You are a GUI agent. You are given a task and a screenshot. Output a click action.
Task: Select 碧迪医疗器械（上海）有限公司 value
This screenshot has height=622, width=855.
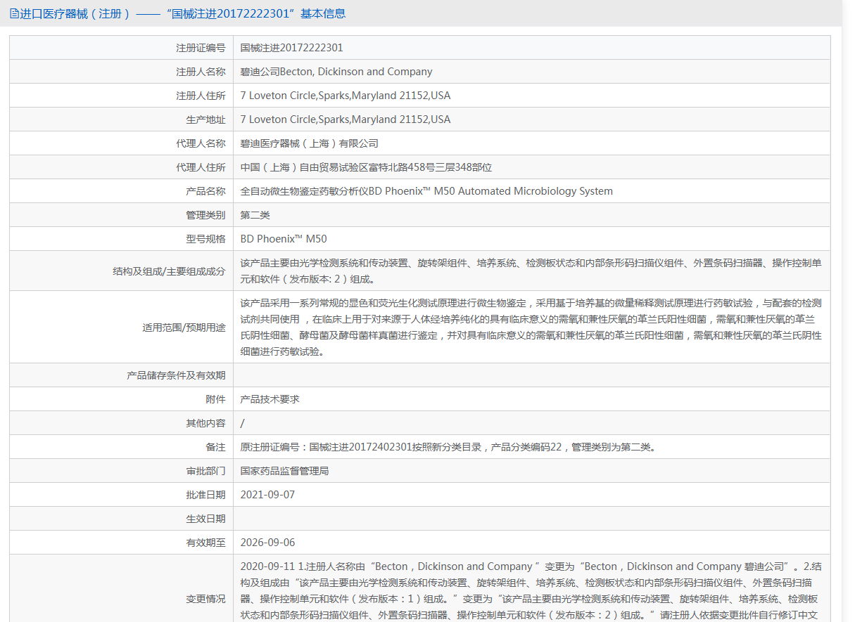[310, 143]
